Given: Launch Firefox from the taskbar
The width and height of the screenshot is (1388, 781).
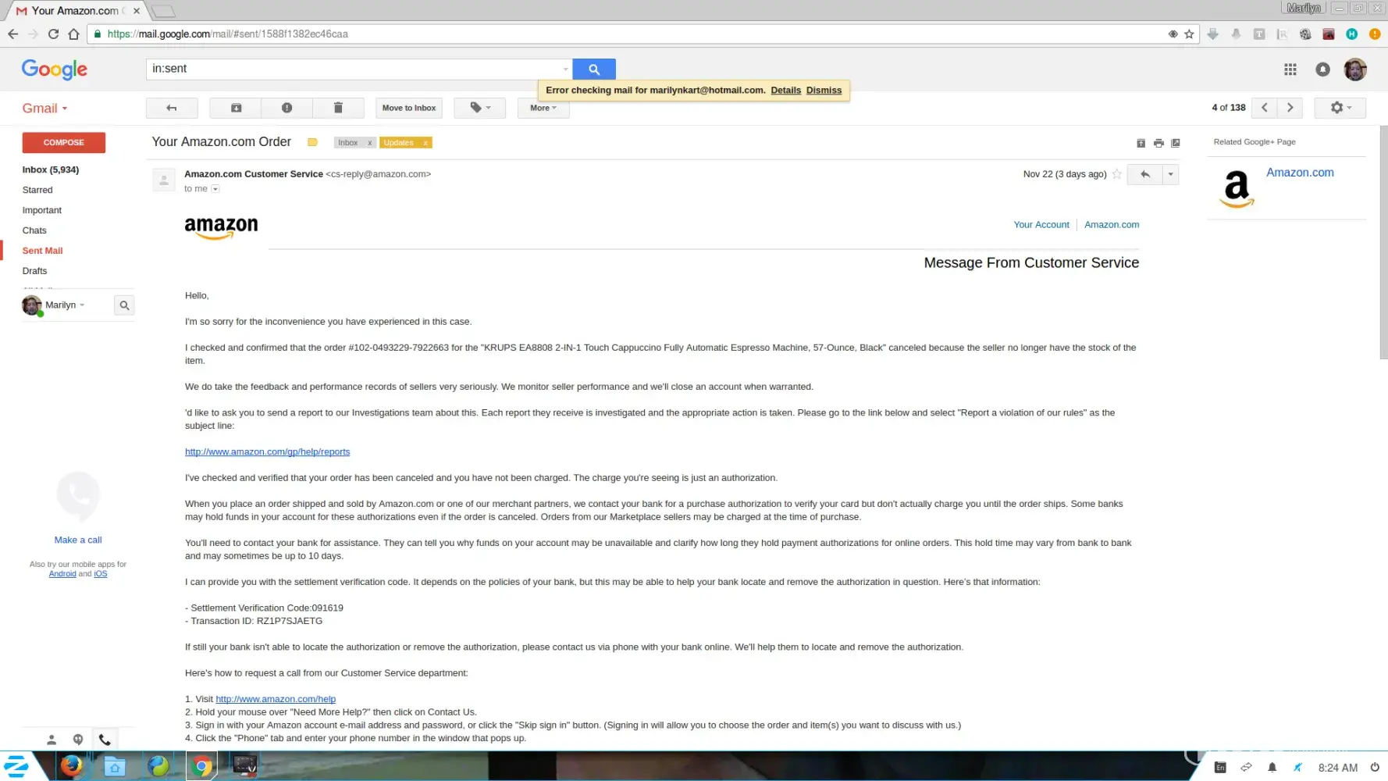Looking at the screenshot, I should [x=72, y=766].
